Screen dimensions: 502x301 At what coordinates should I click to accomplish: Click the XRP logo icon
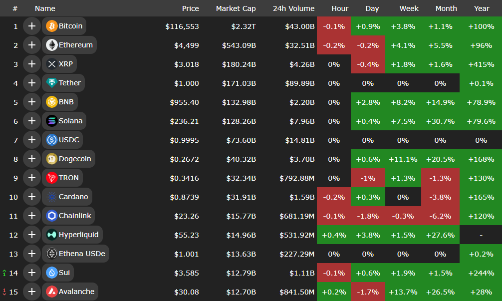[x=51, y=64]
